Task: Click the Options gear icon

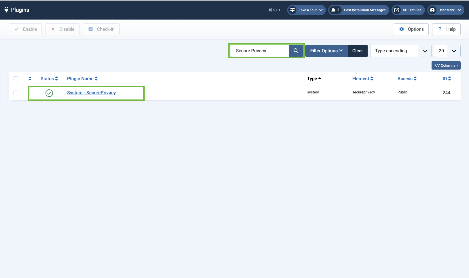Action: point(402,29)
